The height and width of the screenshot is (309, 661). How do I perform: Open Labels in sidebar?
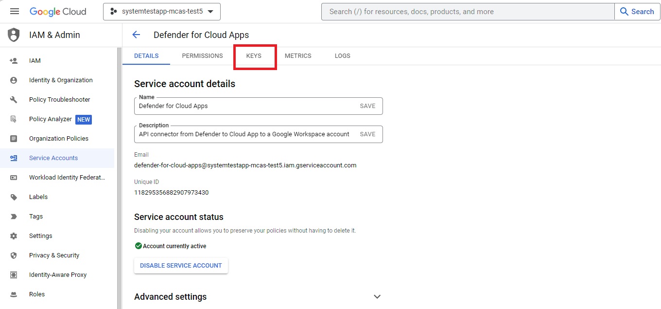[x=38, y=197]
